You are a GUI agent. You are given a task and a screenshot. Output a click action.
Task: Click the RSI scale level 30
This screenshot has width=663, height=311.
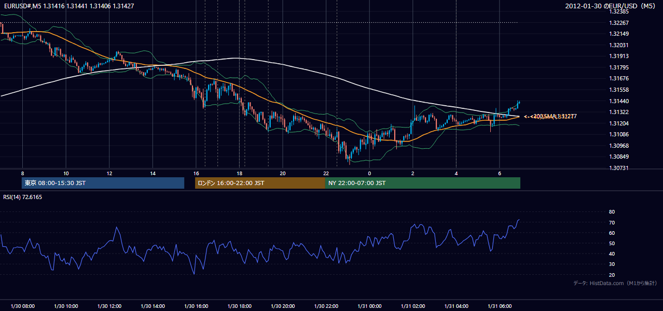(x=612, y=264)
